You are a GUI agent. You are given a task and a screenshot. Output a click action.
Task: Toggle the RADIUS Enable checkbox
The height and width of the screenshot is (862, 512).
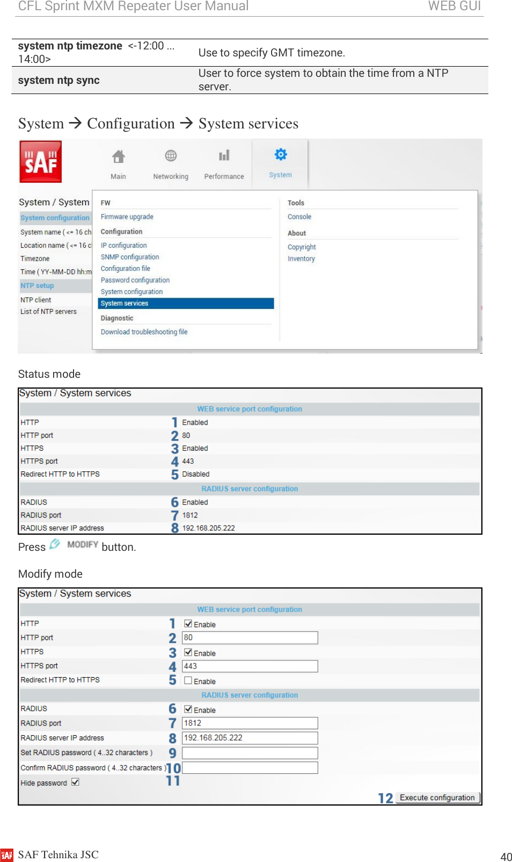(x=188, y=709)
